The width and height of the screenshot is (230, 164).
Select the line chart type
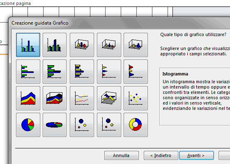tap(82, 98)
